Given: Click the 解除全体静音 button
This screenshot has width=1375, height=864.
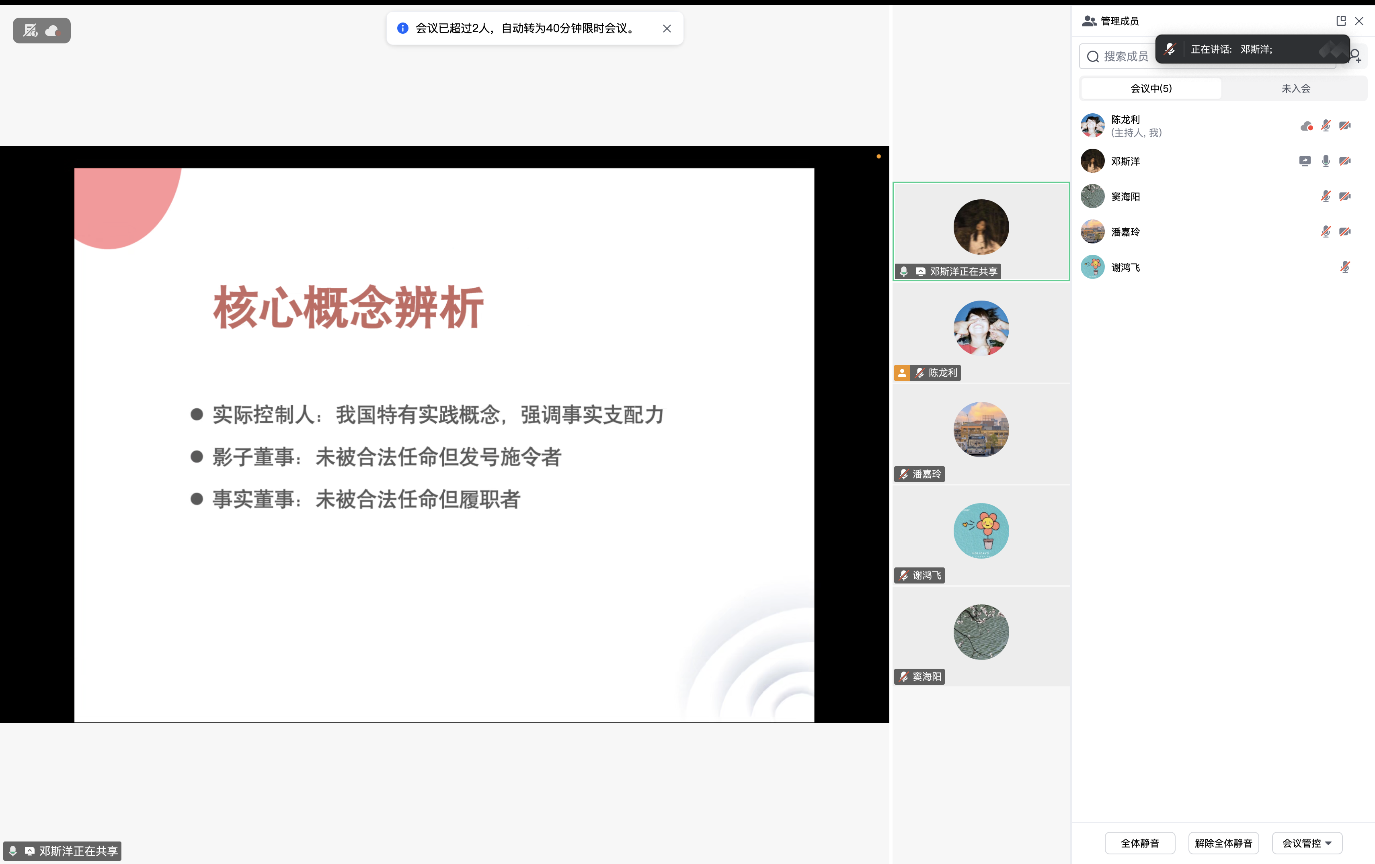Looking at the screenshot, I should coord(1223,843).
